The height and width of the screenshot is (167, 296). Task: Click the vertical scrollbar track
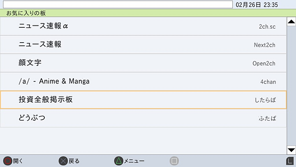[291, 86]
